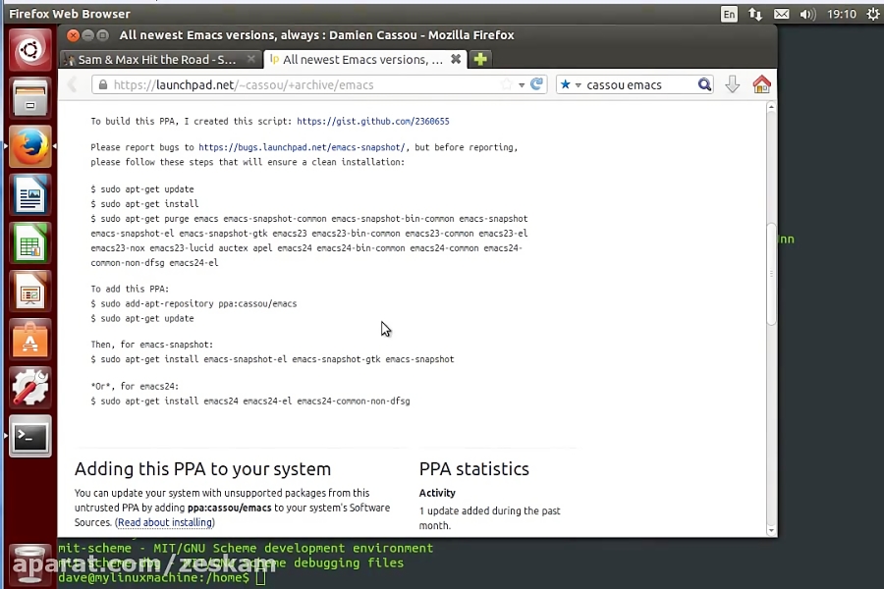
Task: Open Ubuntu Software Center from the dock
Action: (x=28, y=341)
